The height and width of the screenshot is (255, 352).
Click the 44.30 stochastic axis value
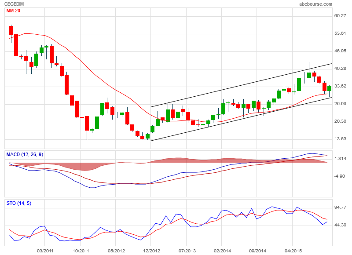(340, 225)
